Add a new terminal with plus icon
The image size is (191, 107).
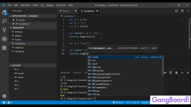(x=165, y=73)
